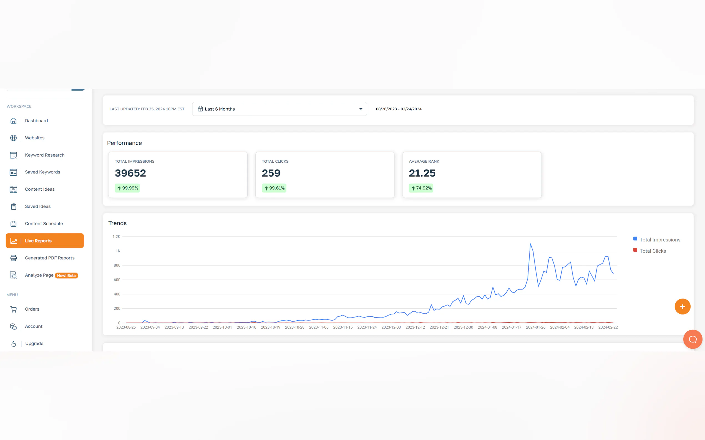705x440 pixels.
Task: Click the Keyword Research magnifier icon
Action: point(13,155)
